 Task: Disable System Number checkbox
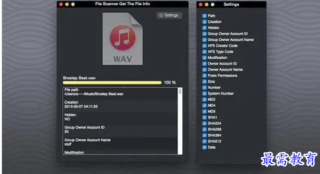(x=204, y=93)
